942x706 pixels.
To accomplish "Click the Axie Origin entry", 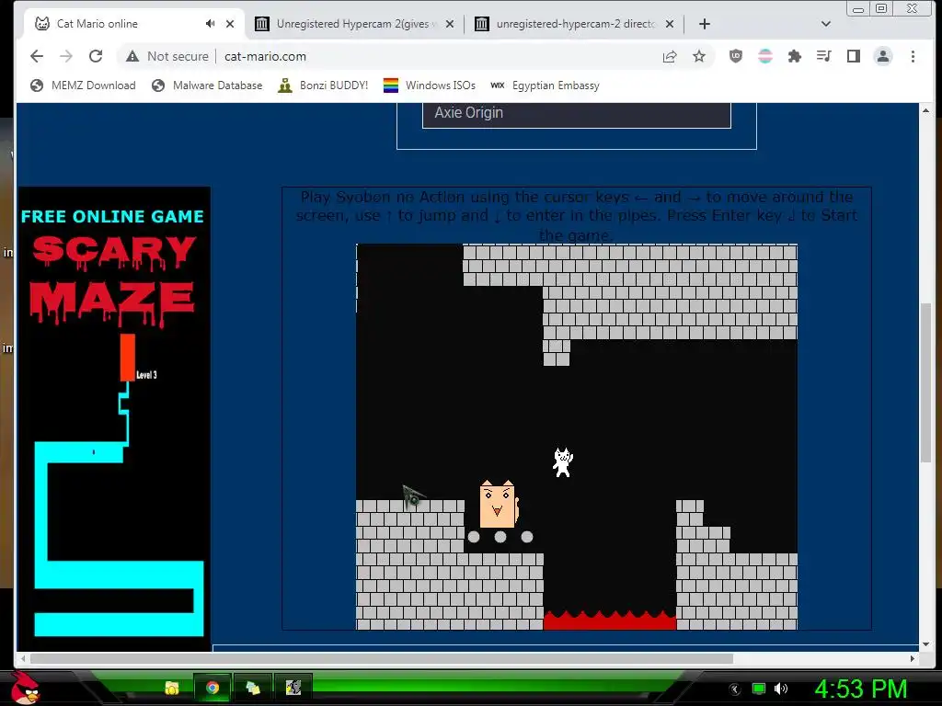I will coord(577,113).
